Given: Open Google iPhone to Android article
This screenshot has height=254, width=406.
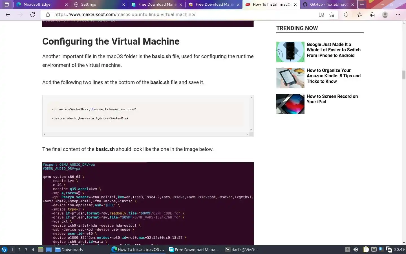Looking at the screenshot, I should click(x=334, y=50).
